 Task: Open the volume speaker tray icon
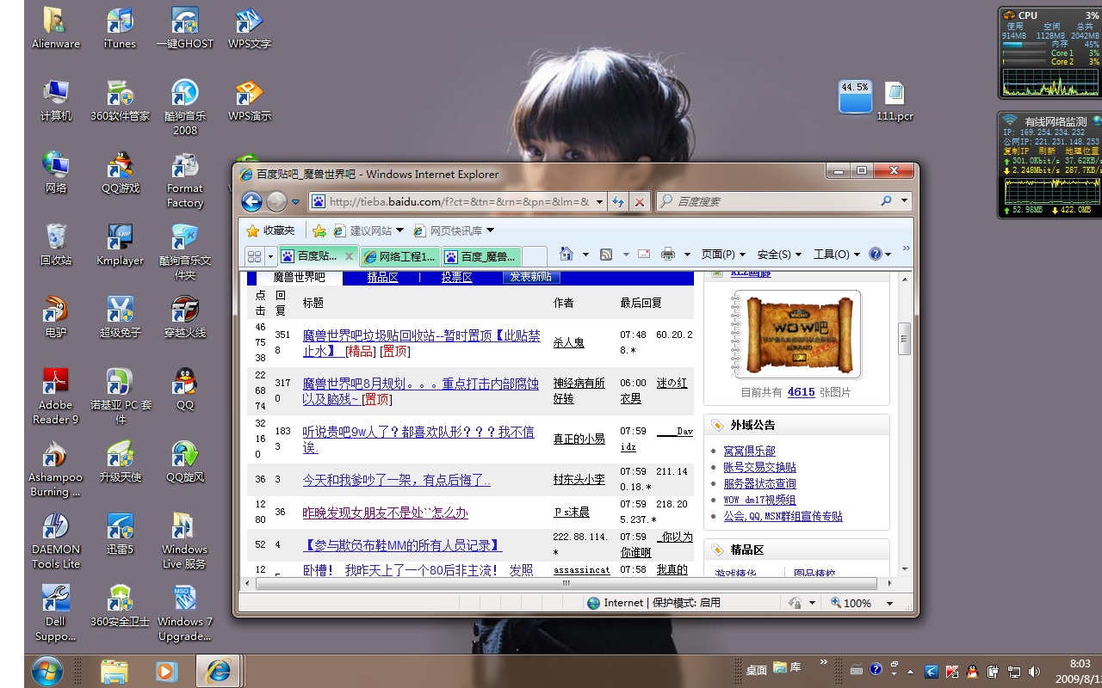point(1035,671)
